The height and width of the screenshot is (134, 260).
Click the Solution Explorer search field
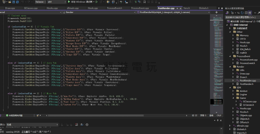coord(242,17)
